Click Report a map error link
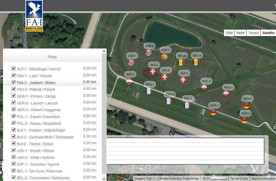276x181 pixels. (263, 178)
